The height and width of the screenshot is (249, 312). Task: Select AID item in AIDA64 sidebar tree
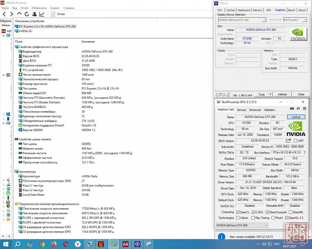[x=7, y=31]
